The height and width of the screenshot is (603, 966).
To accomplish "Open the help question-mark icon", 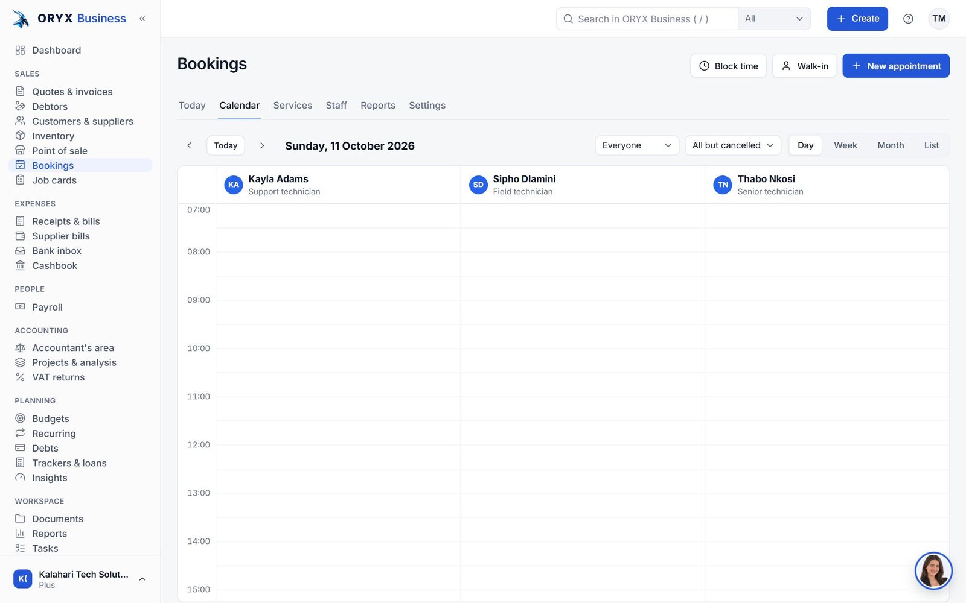I will (908, 19).
